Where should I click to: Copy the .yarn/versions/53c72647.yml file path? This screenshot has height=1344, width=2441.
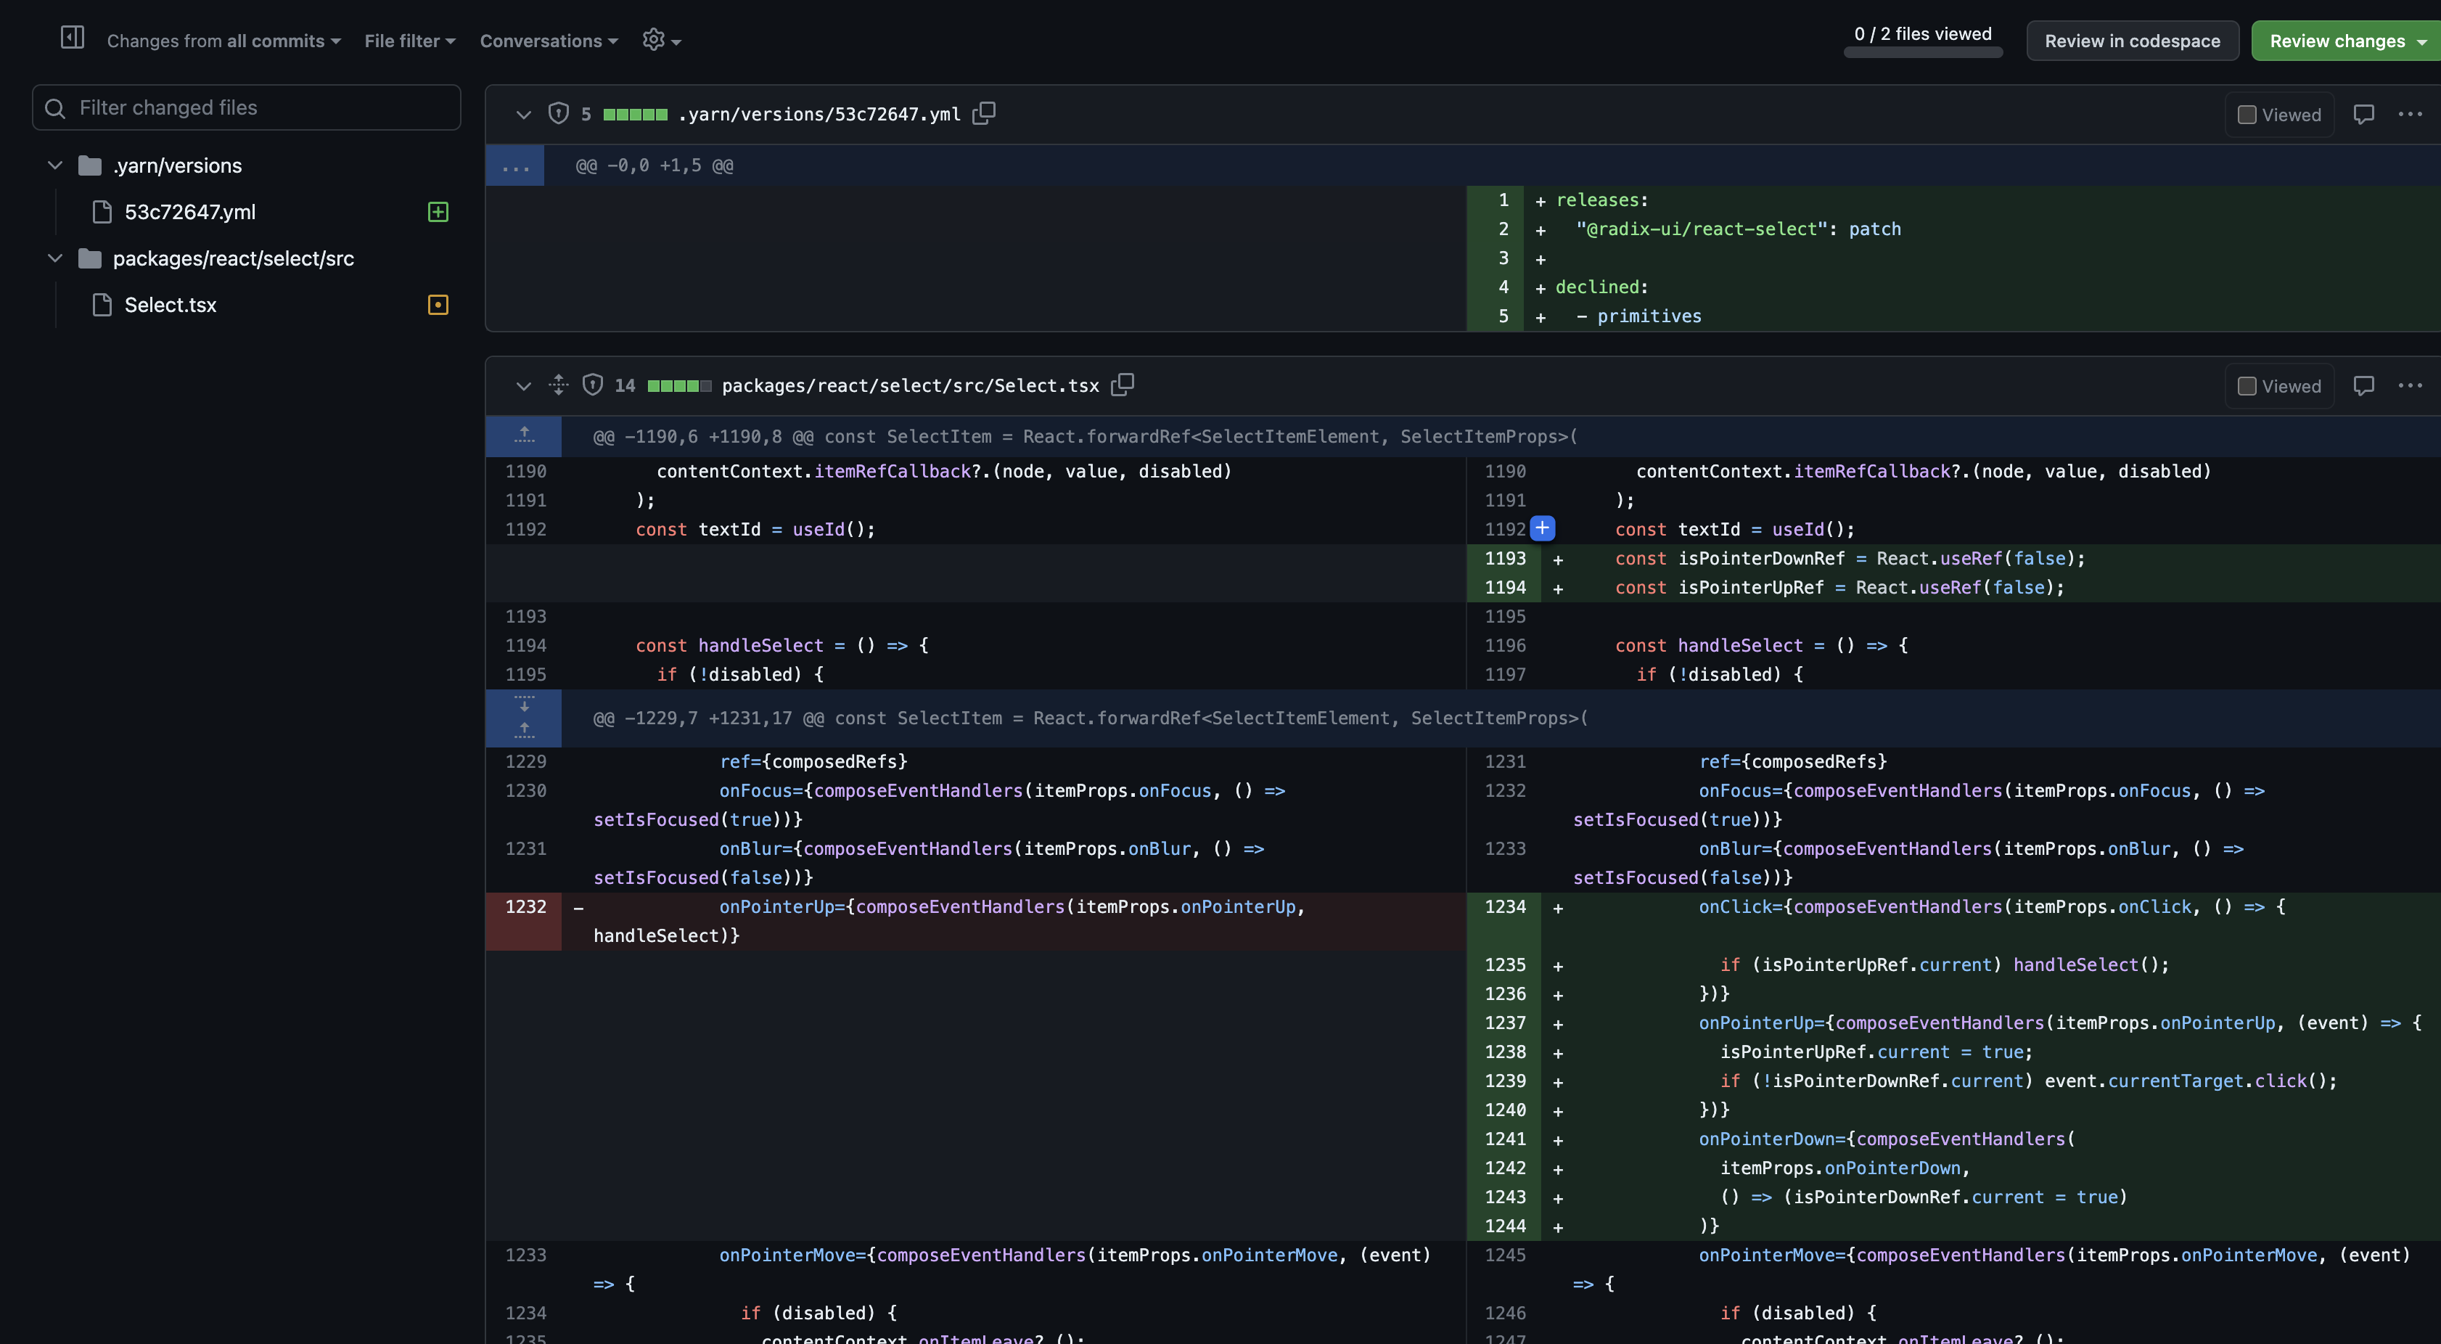pyautogui.click(x=985, y=114)
